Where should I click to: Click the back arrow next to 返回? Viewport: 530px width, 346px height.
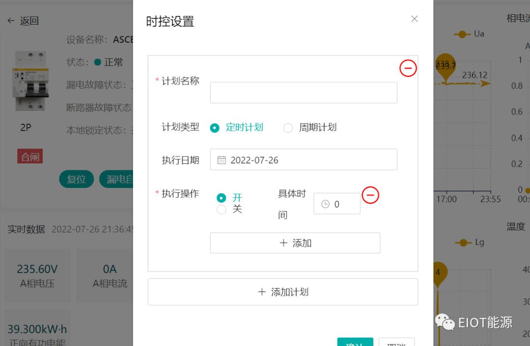[11, 21]
